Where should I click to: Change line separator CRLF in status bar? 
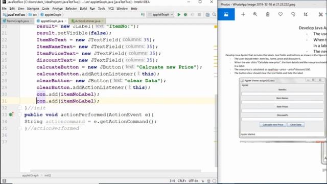(182, 181)
